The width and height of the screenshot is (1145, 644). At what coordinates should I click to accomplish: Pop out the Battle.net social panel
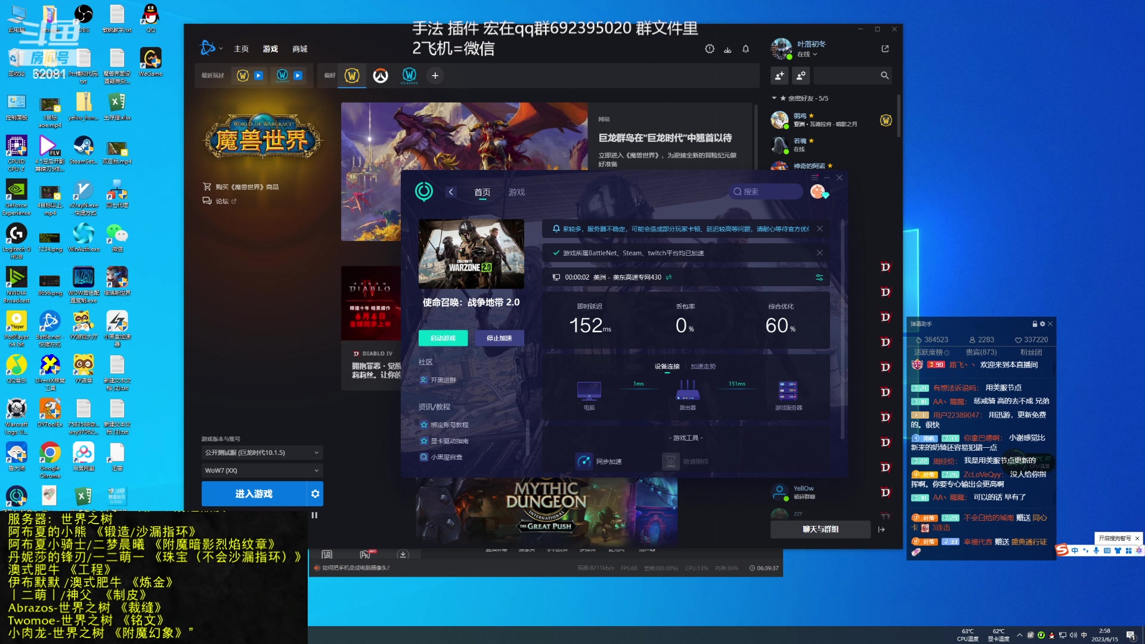click(x=885, y=49)
